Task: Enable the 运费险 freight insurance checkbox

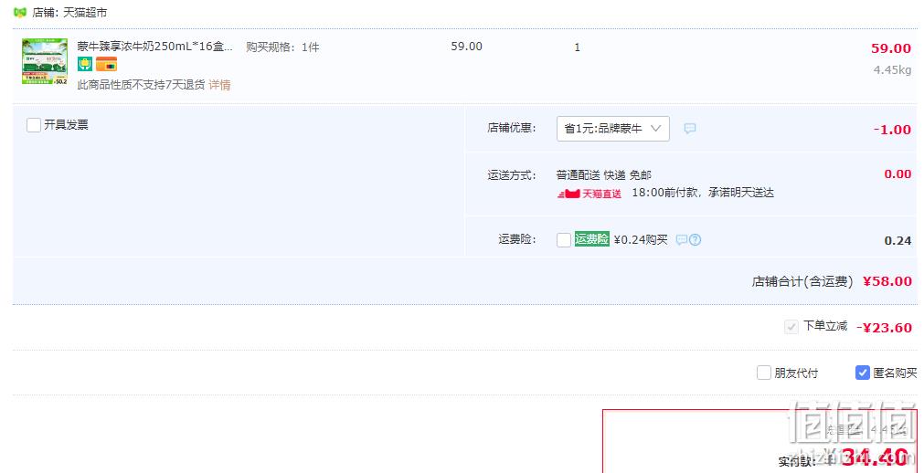Action: pos(564,240)
